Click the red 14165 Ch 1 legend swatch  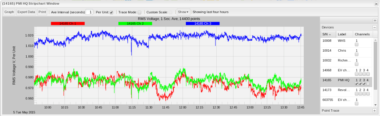click(x=68, y=23)
